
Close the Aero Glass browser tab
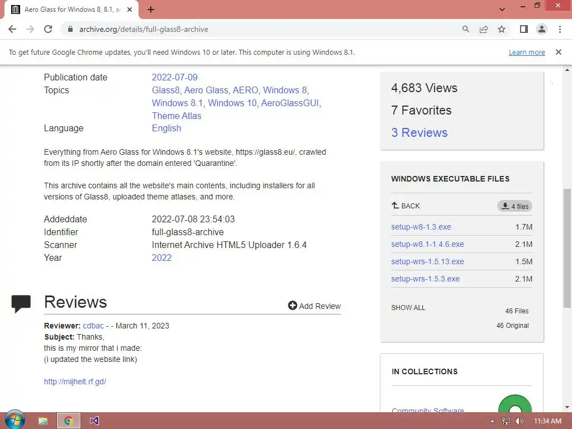click(130, 9)
